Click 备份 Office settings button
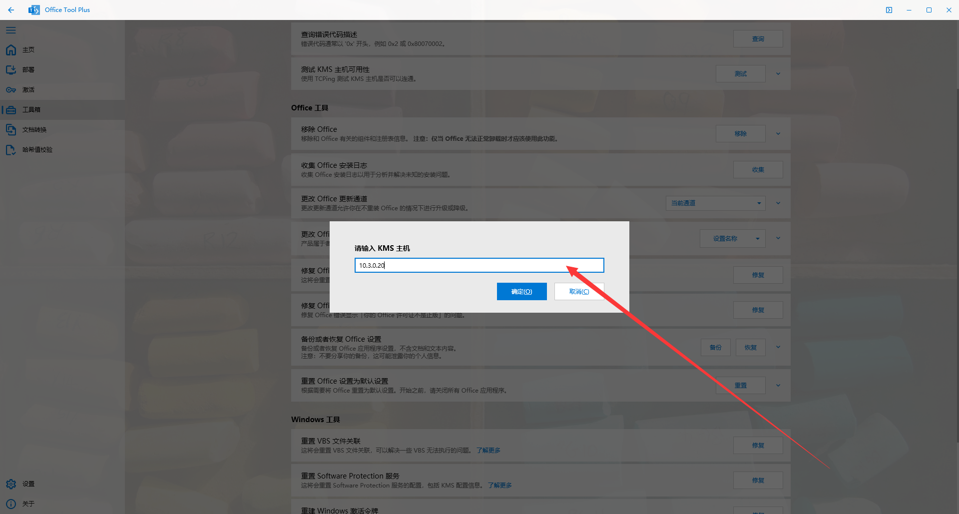This screenshot has width=959, height=514. pos(716,348)
